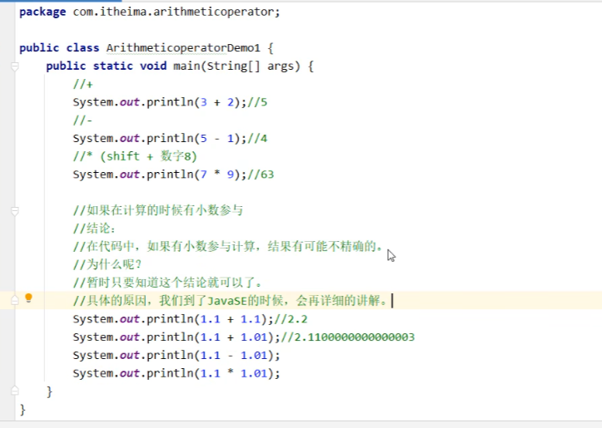This screenshot has height=428, width=602.
Task: Click the //- comment line
Action: (x=83, y=121)
